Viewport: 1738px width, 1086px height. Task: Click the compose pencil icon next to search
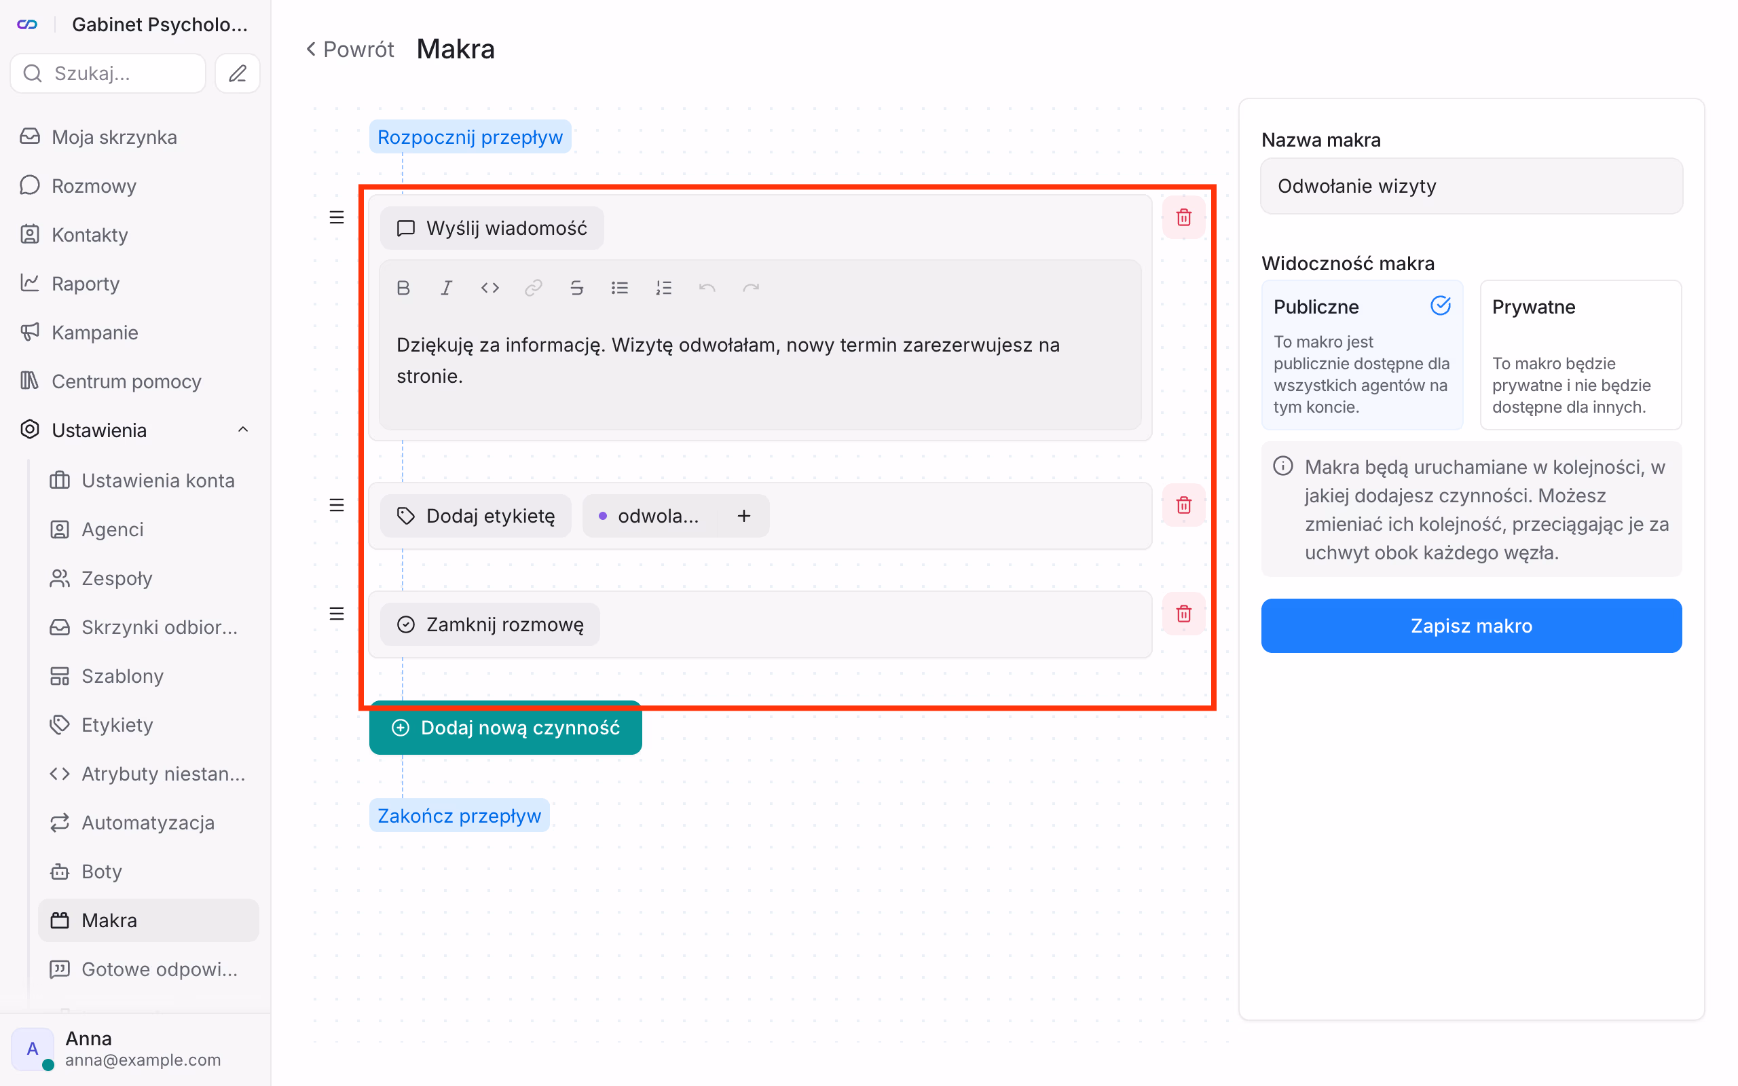click(x=238, y=73)
